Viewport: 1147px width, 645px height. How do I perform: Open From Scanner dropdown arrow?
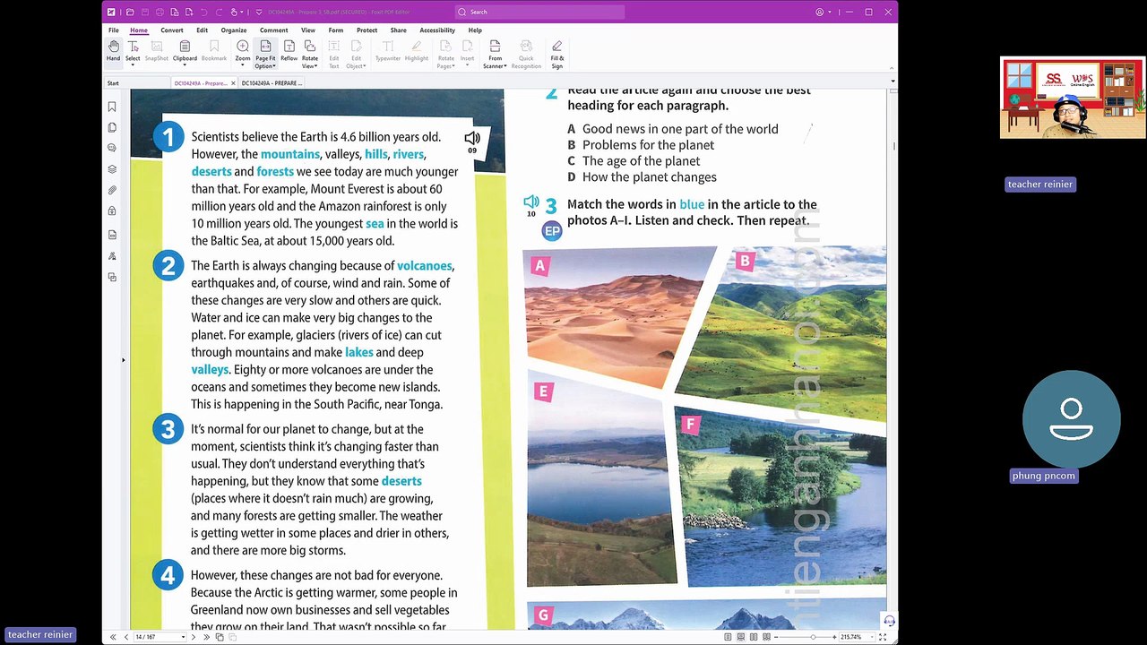[x=505, y=66]
